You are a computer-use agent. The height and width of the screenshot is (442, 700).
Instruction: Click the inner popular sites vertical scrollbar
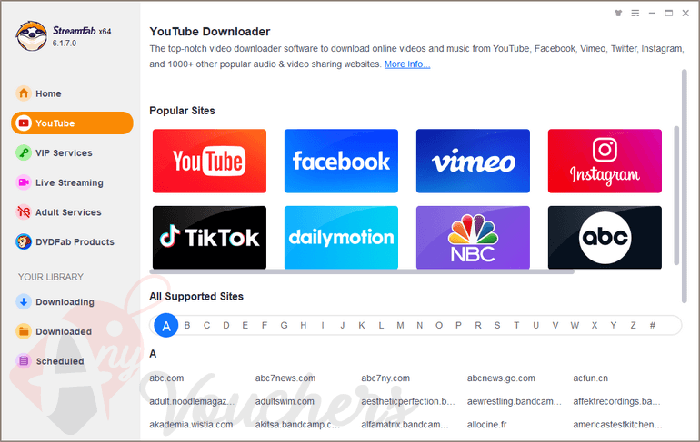675,195
